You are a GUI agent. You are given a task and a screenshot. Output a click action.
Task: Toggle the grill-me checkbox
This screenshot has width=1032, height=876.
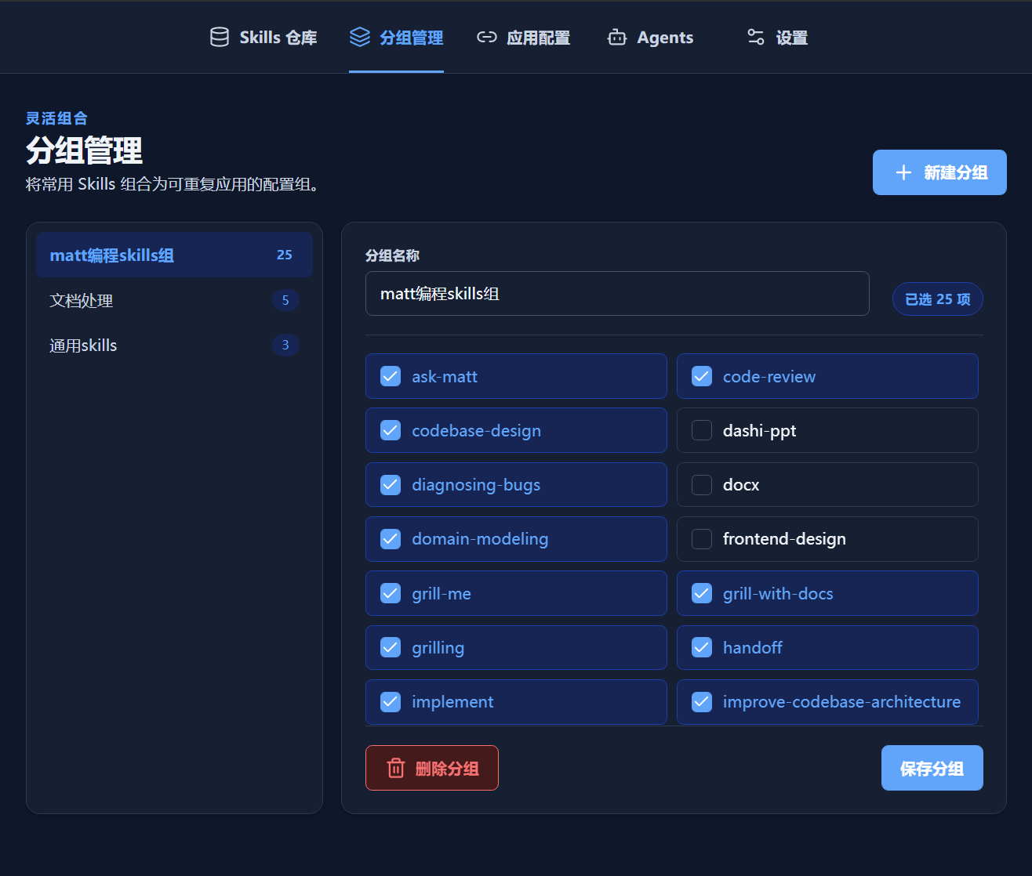point(391,593)
